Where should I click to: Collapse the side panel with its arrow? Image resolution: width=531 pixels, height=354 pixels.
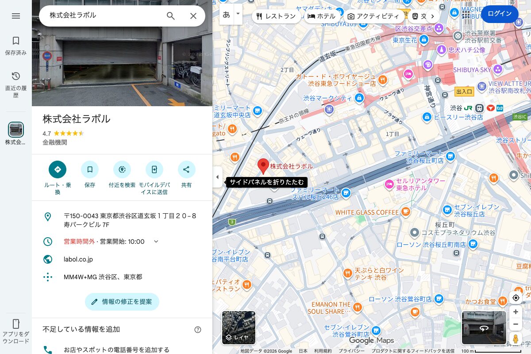217,177
